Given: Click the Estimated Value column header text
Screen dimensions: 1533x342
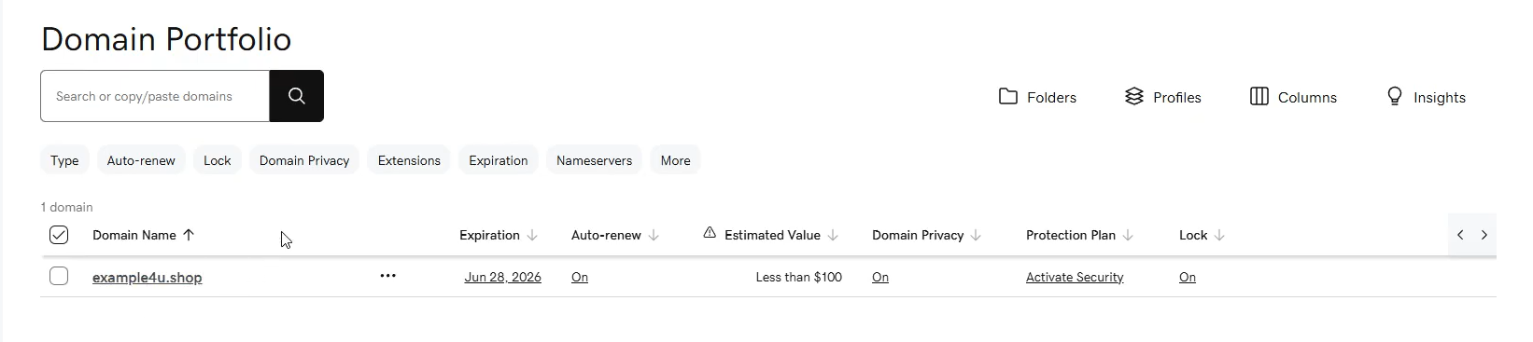Looking at the screenshot, I should tap(772, 235).
